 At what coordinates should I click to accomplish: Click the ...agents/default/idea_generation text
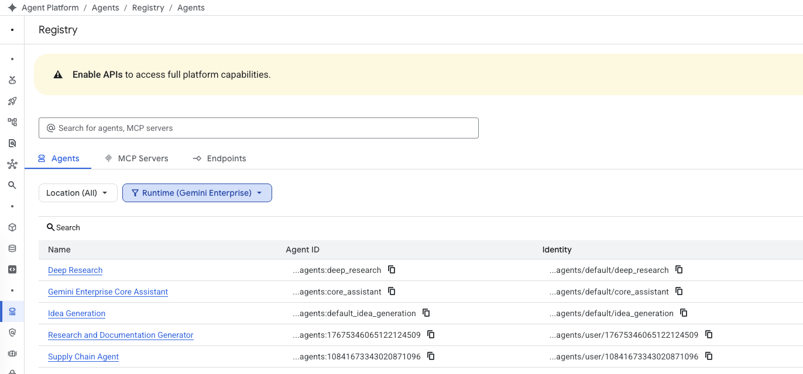coord(612,313)
